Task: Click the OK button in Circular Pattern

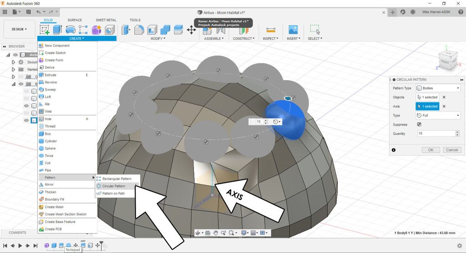Action: click(431, 150)
